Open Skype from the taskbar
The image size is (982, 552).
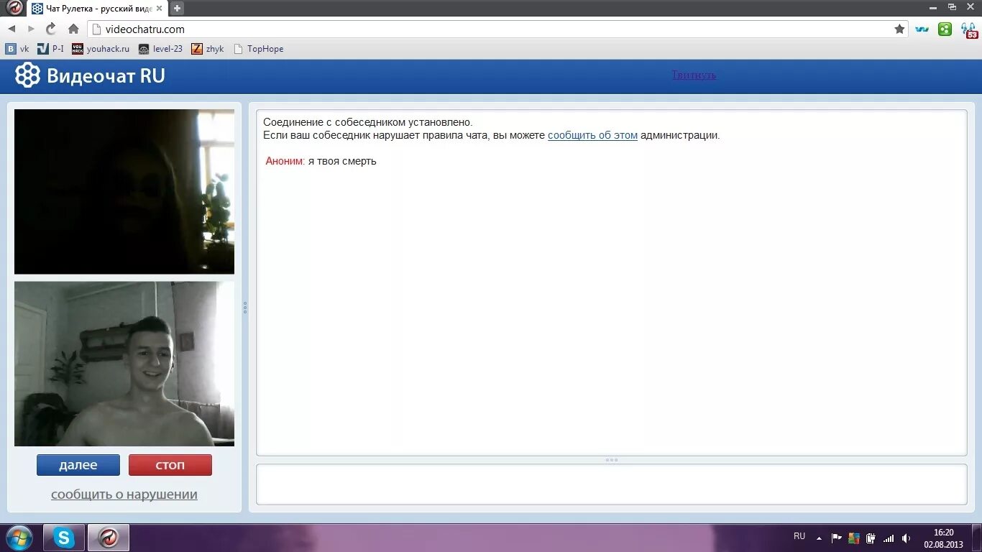pyautogui.click(x=64, y=538)
